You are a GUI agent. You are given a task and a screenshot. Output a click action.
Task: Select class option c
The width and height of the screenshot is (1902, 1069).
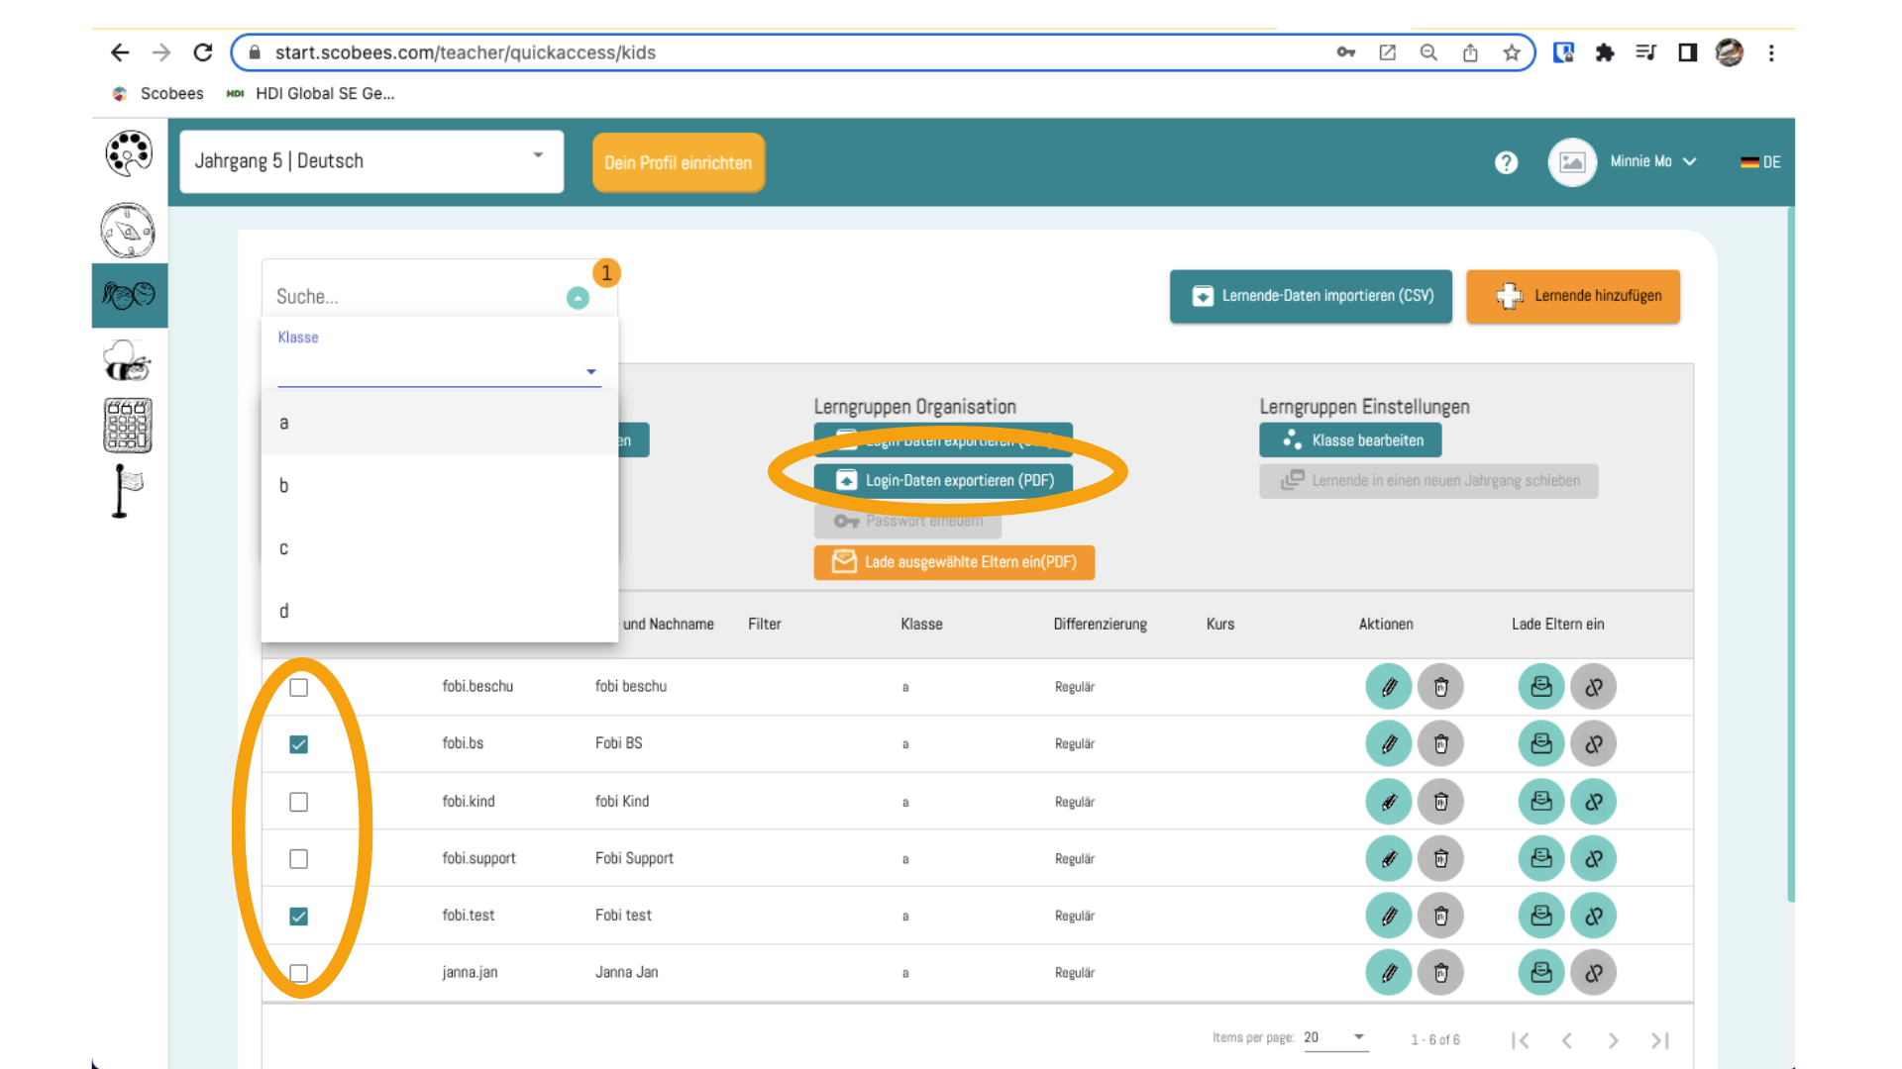point(439,548)
